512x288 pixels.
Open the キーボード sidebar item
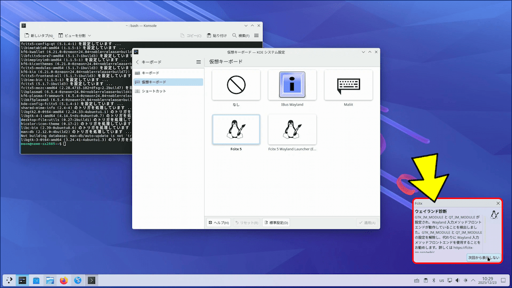(150, 73)
